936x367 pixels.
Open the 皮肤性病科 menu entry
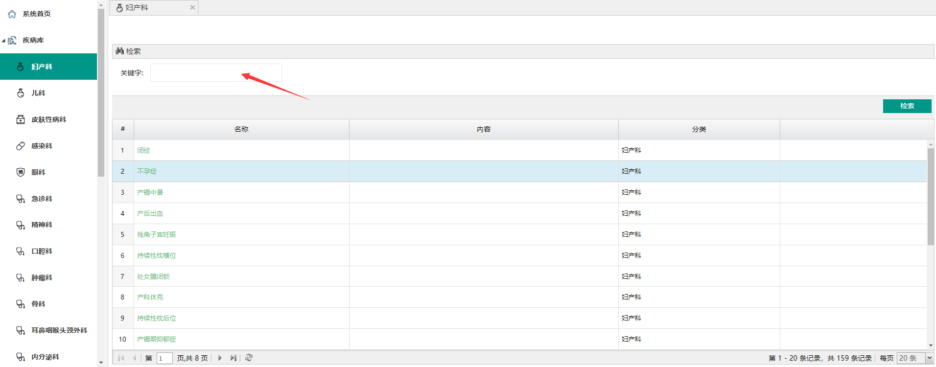(x=48, y=119)
